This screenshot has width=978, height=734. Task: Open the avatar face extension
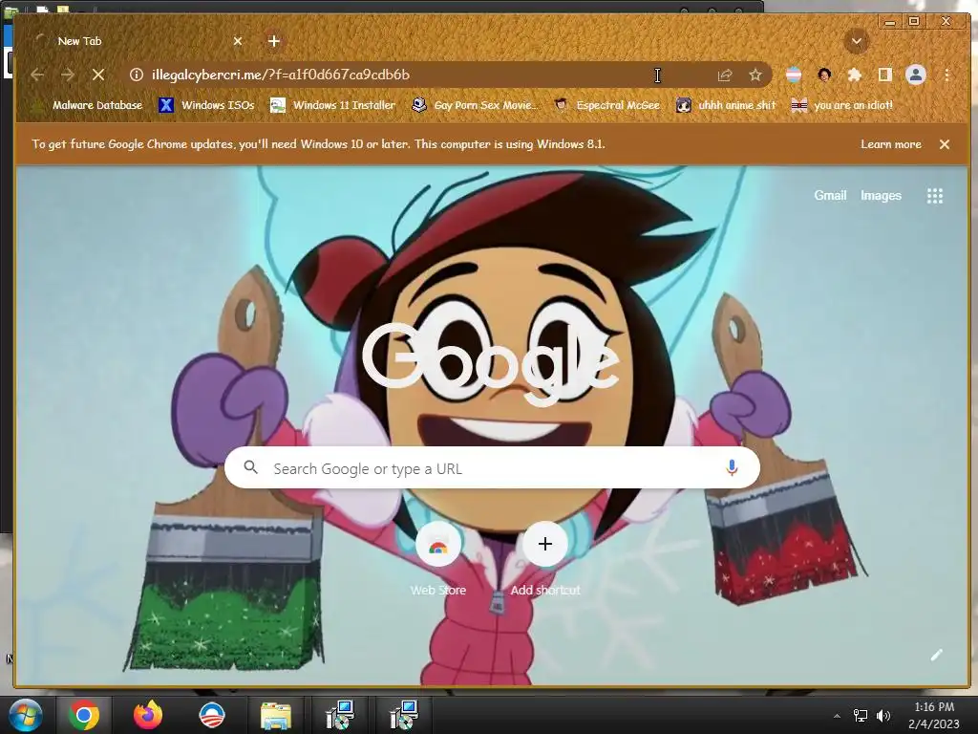coord(824,75)
